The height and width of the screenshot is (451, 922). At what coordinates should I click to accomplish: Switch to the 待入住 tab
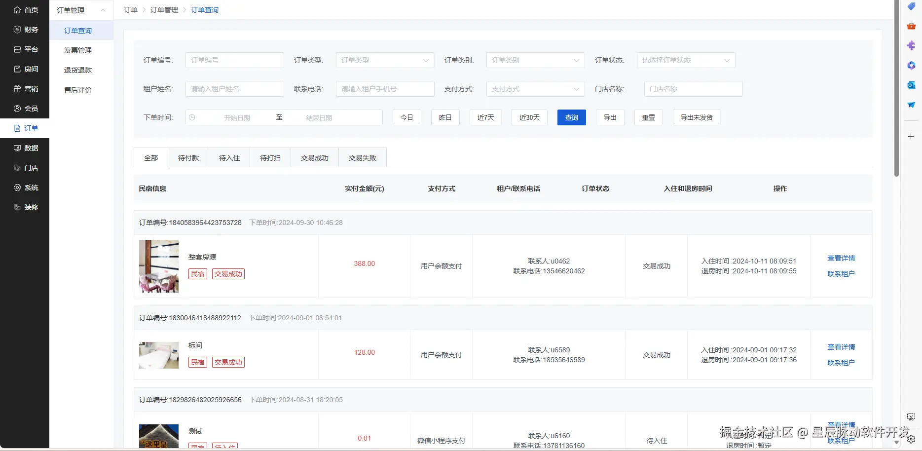coord(229,158)
